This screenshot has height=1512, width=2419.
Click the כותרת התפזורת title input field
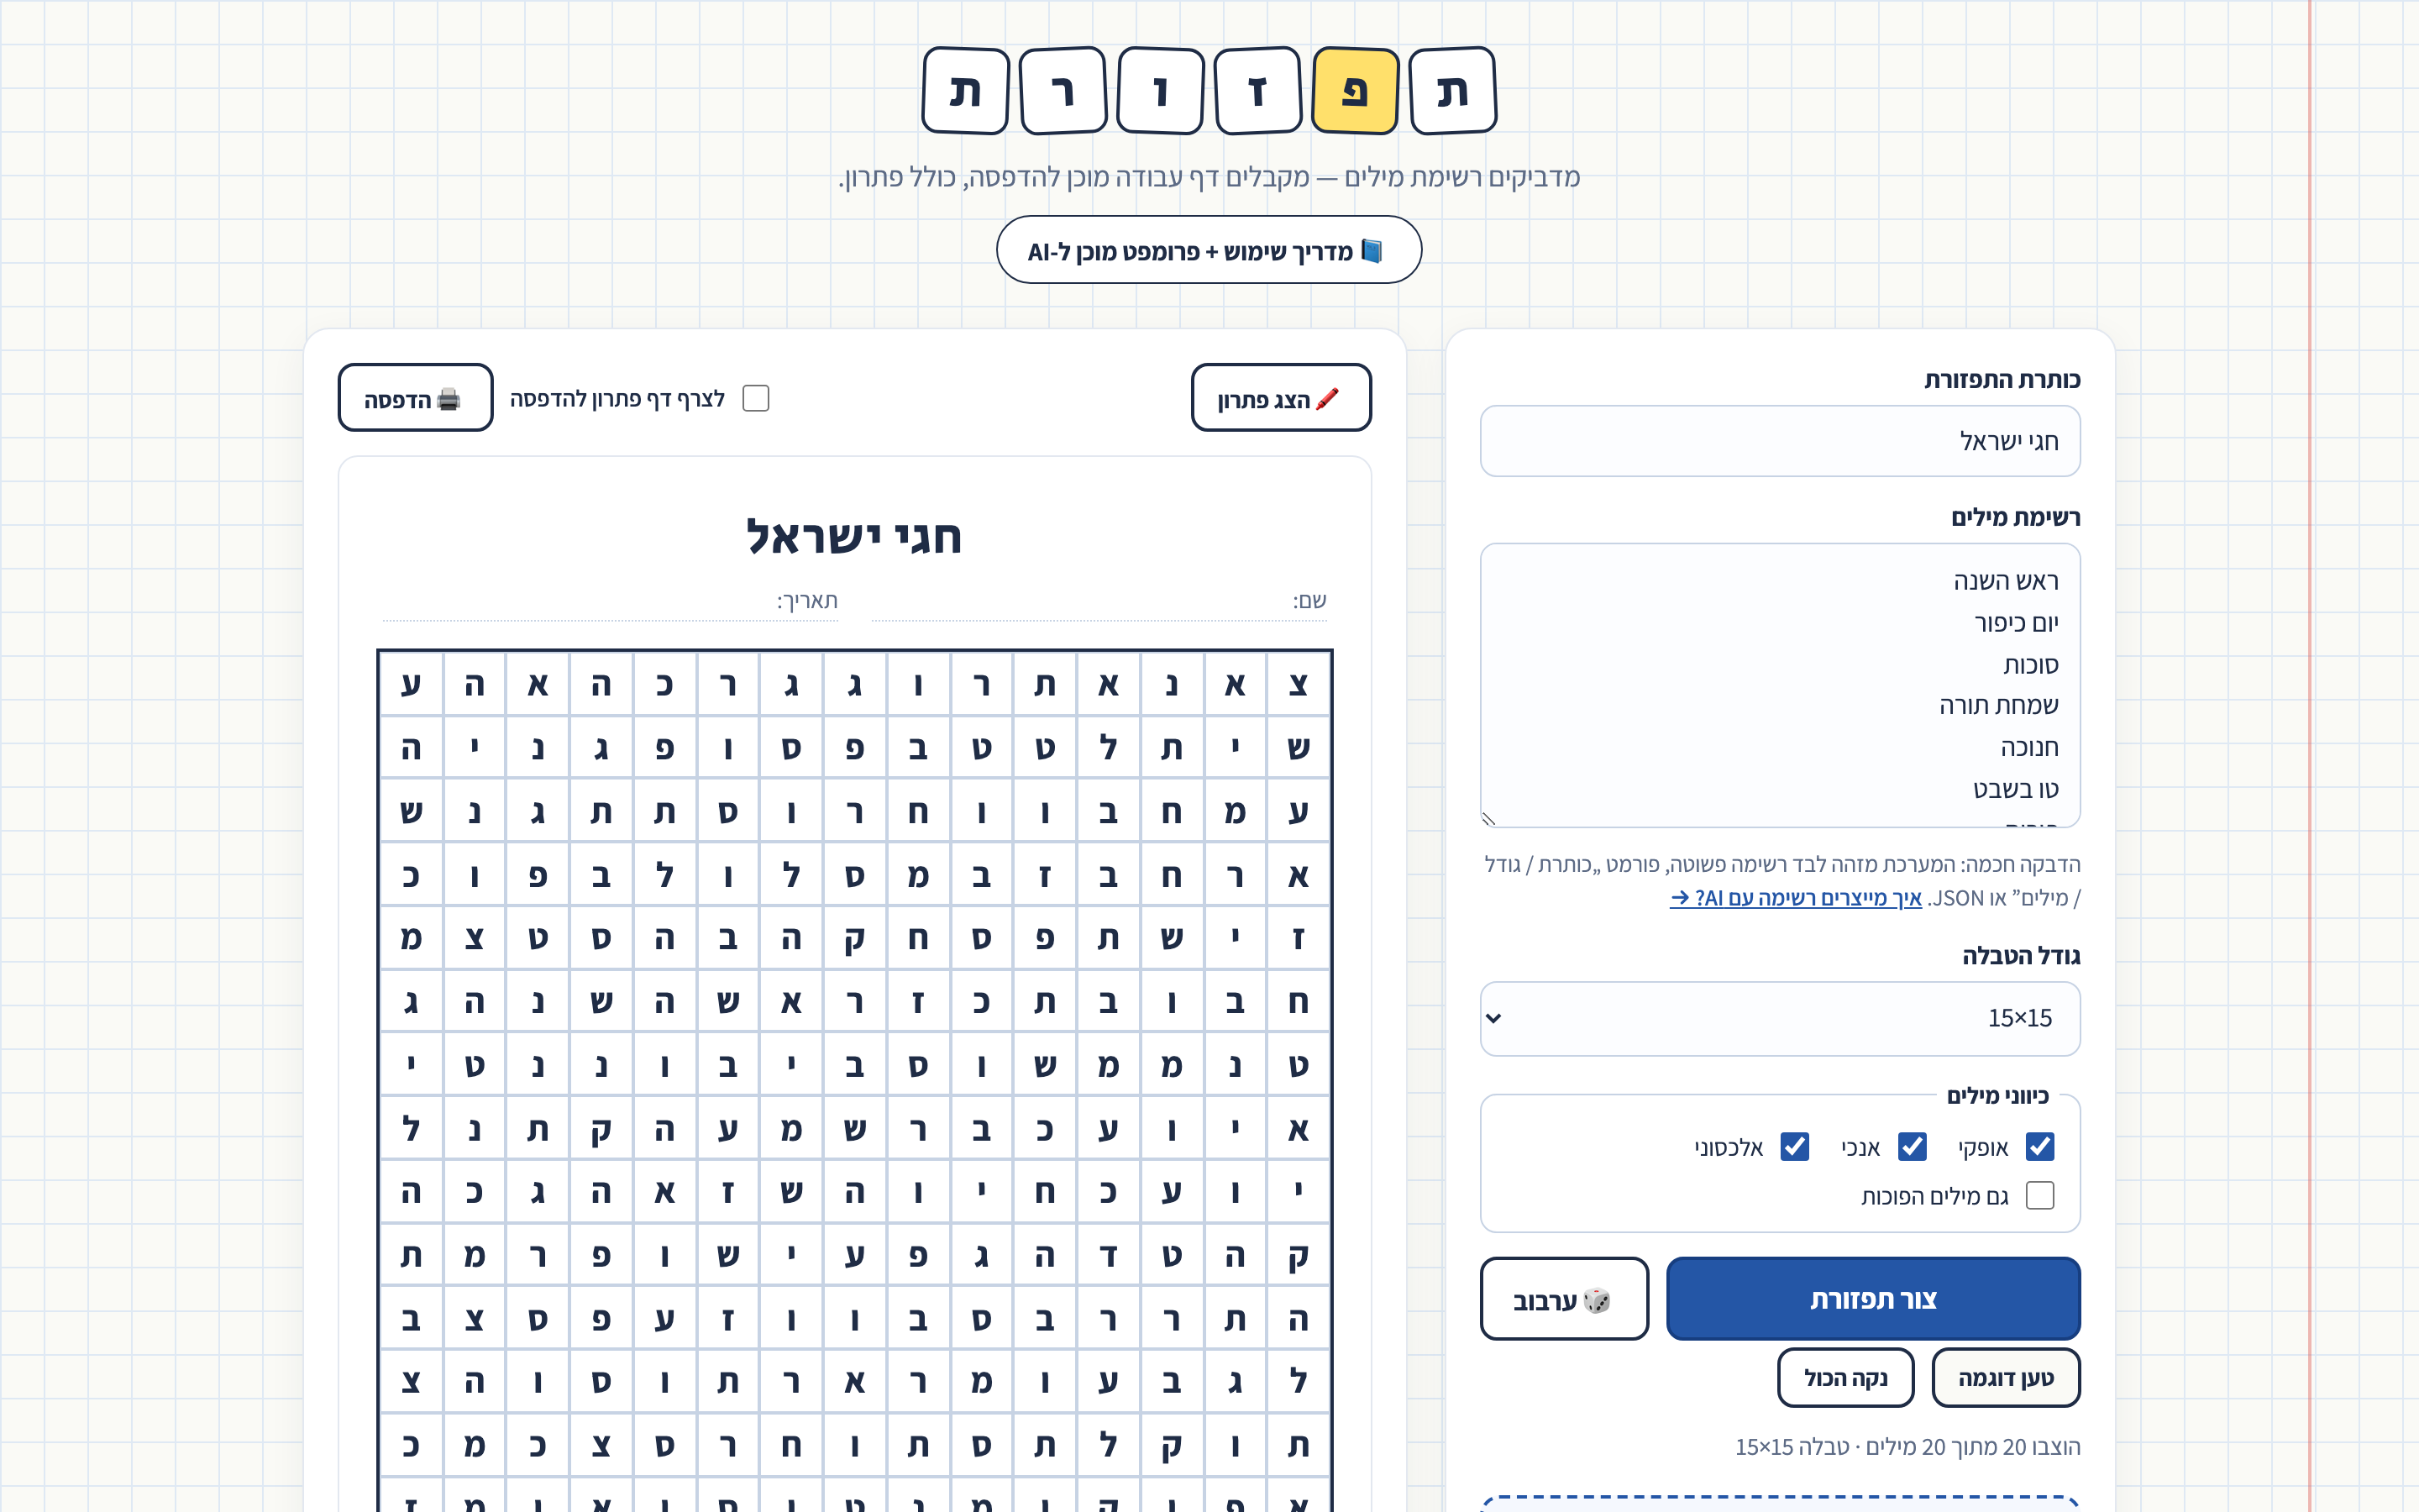1779,441
